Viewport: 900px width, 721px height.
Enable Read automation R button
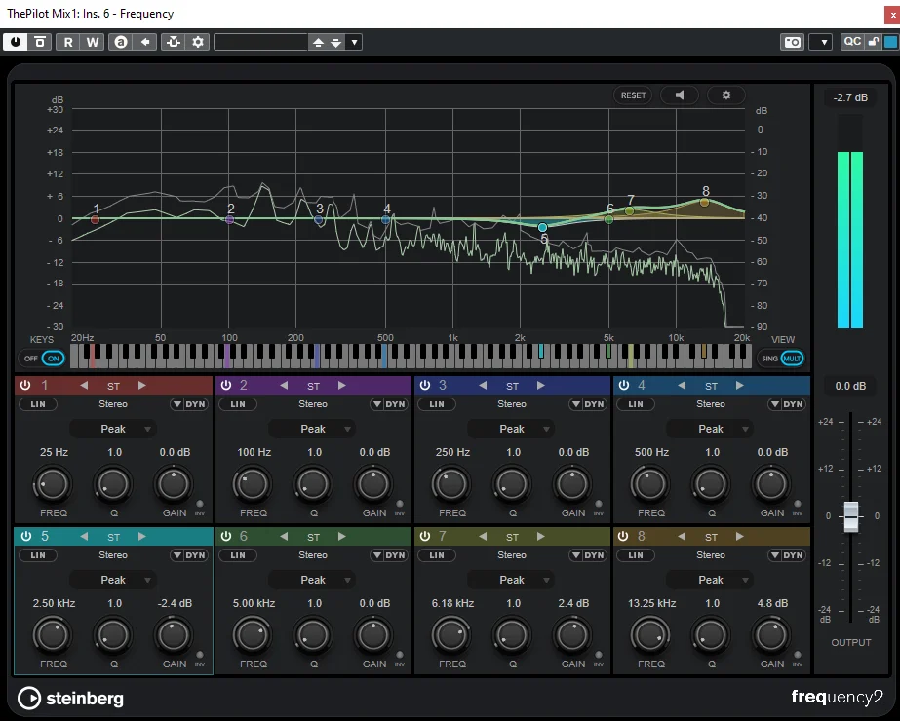click(x=68, y=42)
